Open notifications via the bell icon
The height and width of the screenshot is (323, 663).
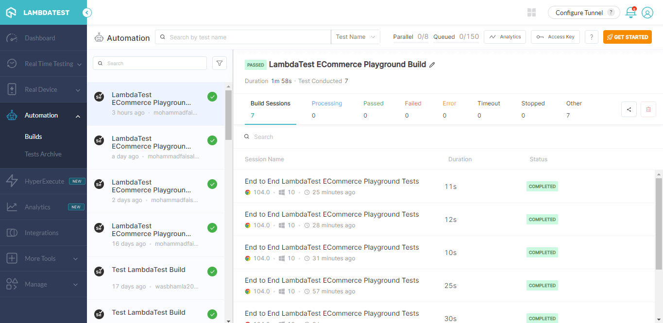pyautogui.click(x=630, y=12)
